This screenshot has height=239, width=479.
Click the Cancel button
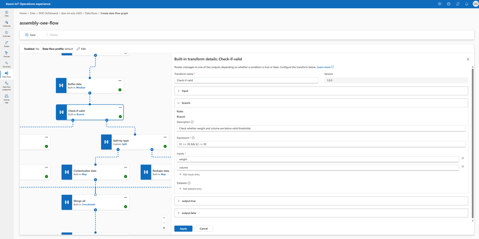point(204,228)
